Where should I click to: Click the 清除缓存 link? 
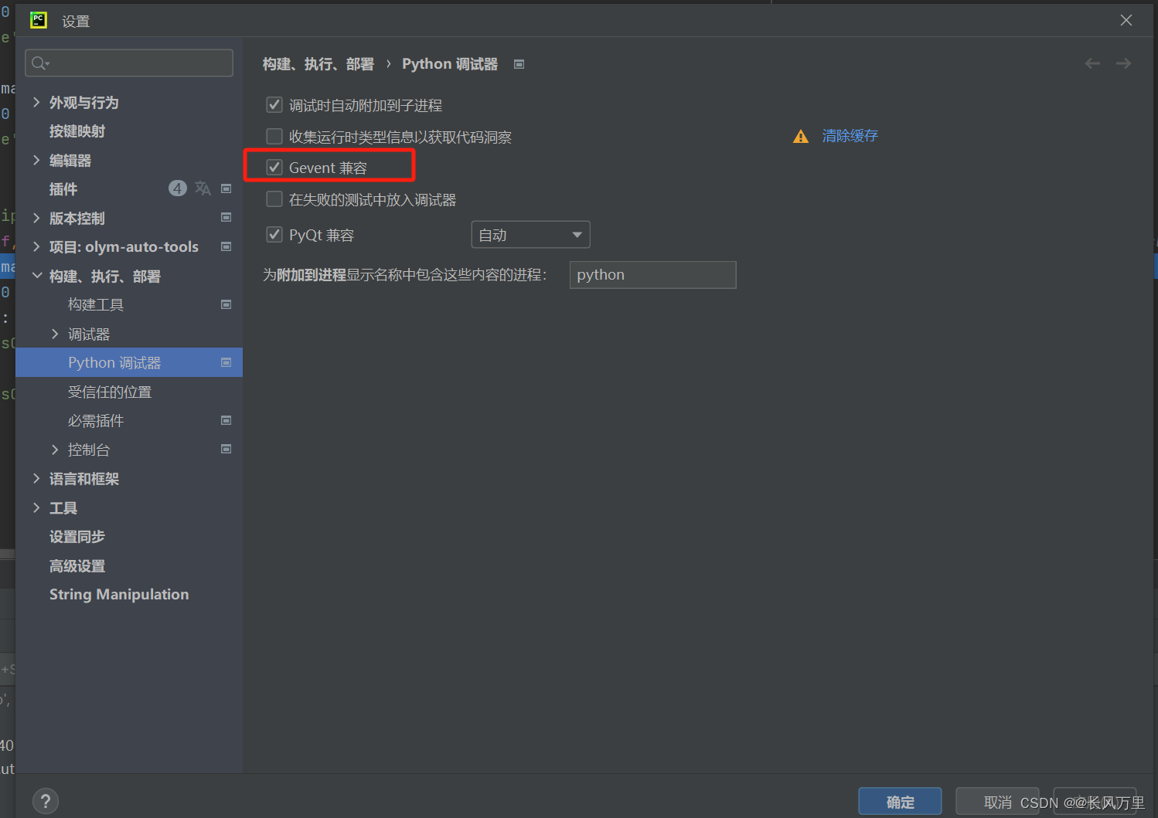(850, 136)
